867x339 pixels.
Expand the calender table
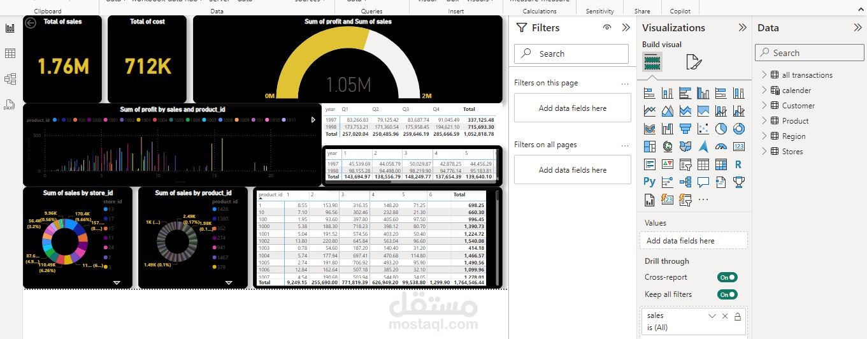764,90
